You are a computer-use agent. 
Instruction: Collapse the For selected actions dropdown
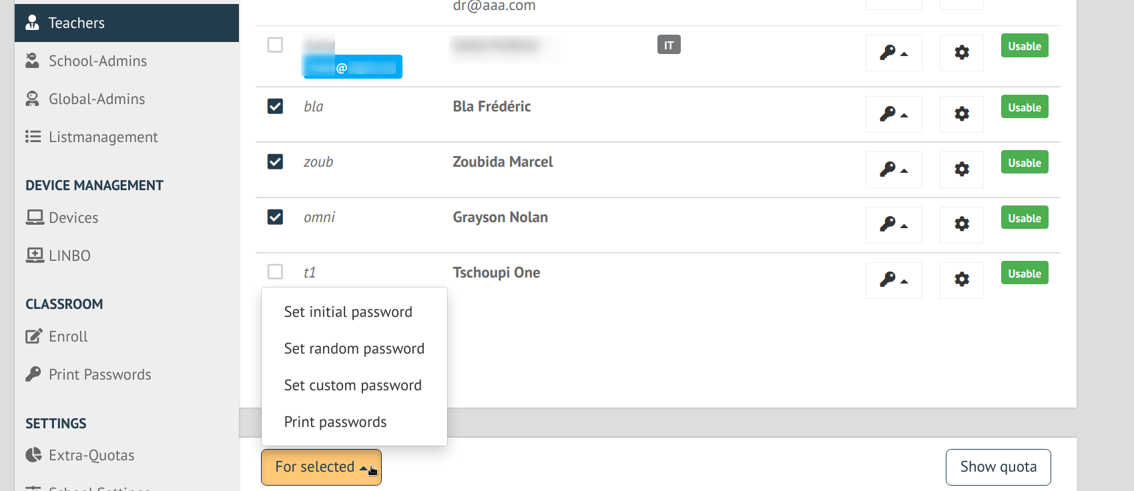pos(321,467)
